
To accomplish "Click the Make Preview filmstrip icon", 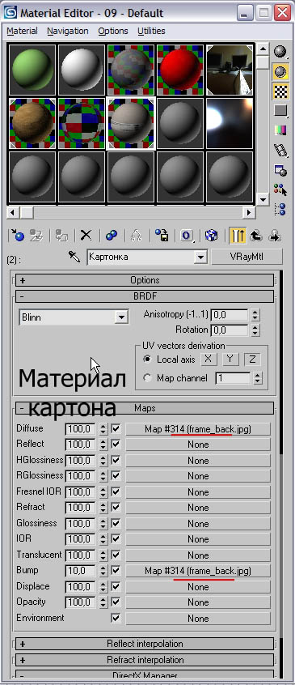I will (280, 151).
